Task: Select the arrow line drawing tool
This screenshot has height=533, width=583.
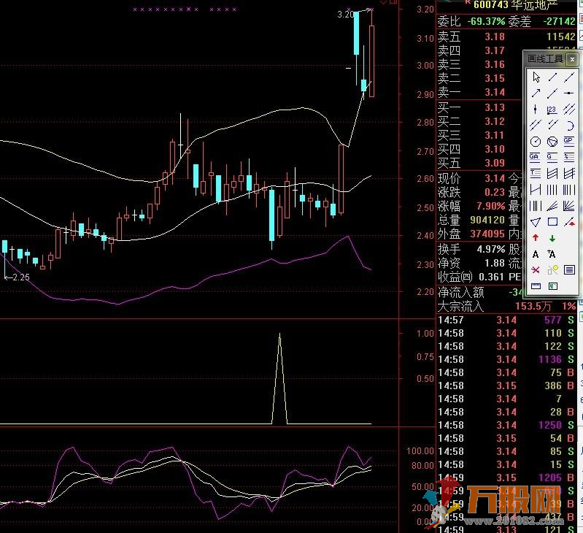Action: pyautogui.click(x=535, y=93)
